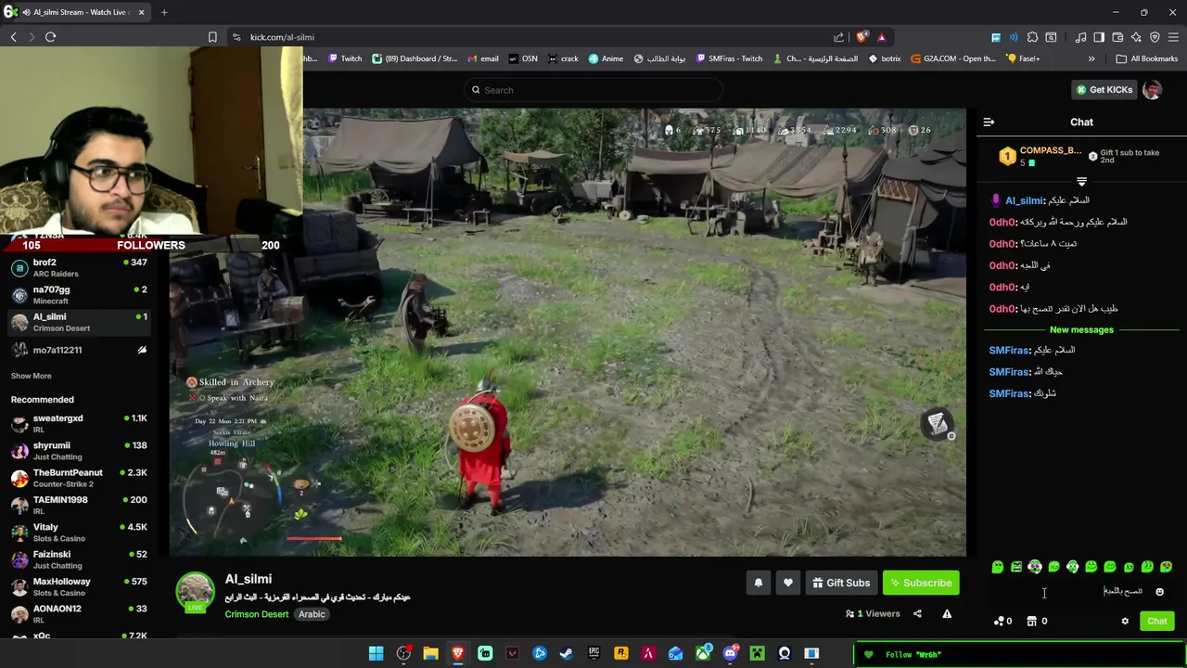Open the Brave Wallet icon
The height and width of the screenshot is (668, 1187).
coord(1117,37)
